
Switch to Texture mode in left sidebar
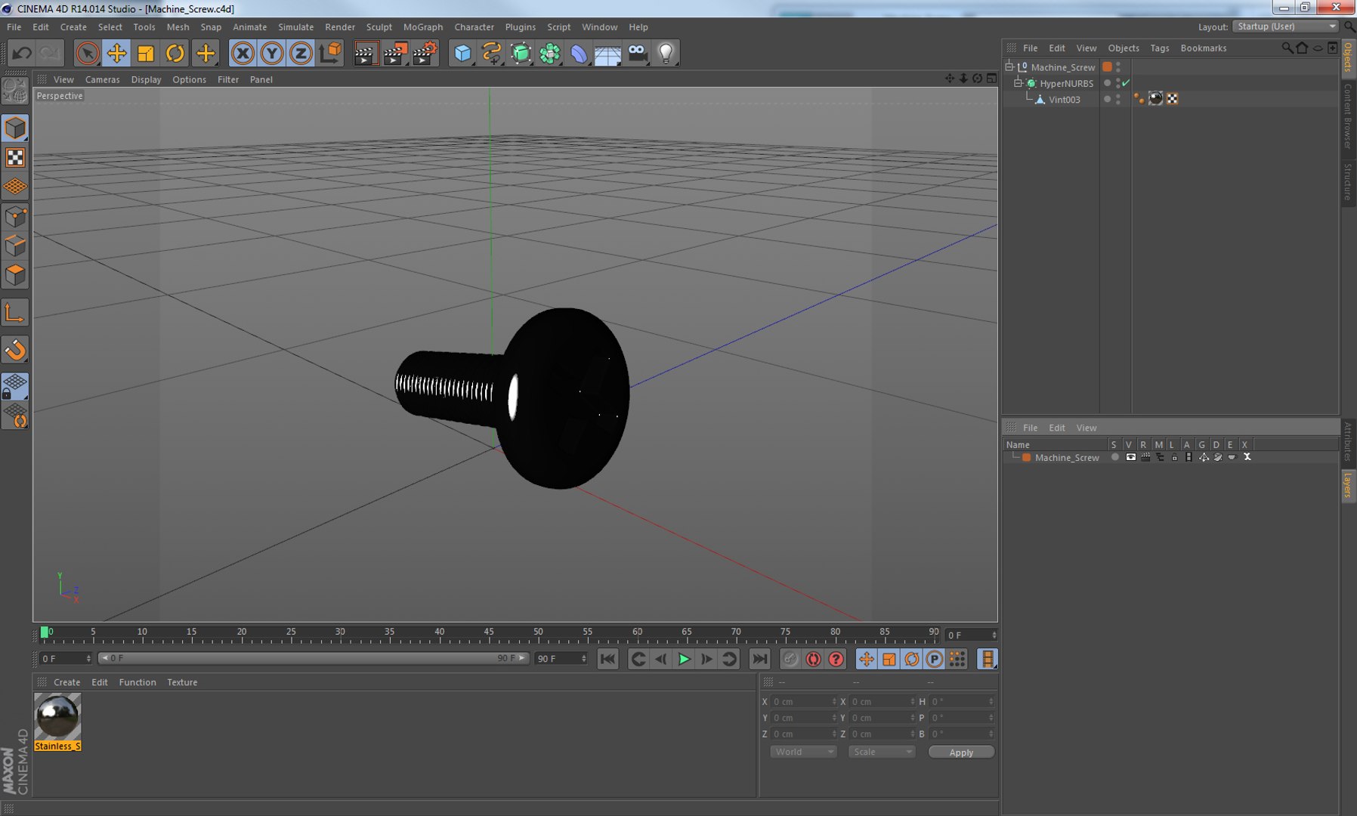[15, 157]
